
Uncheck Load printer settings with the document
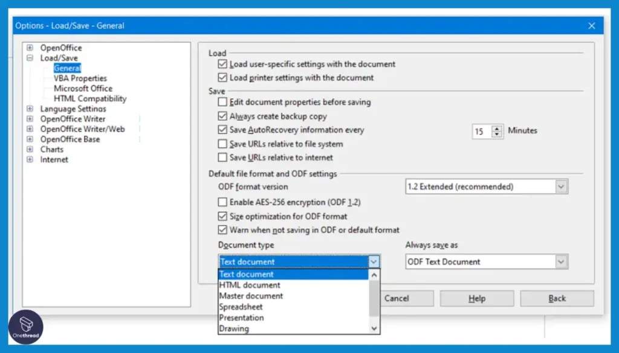[222, 77]
